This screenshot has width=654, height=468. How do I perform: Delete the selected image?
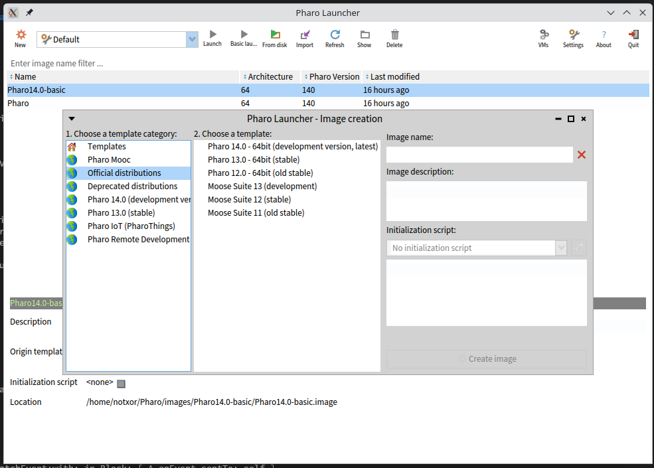pos(394,39)
